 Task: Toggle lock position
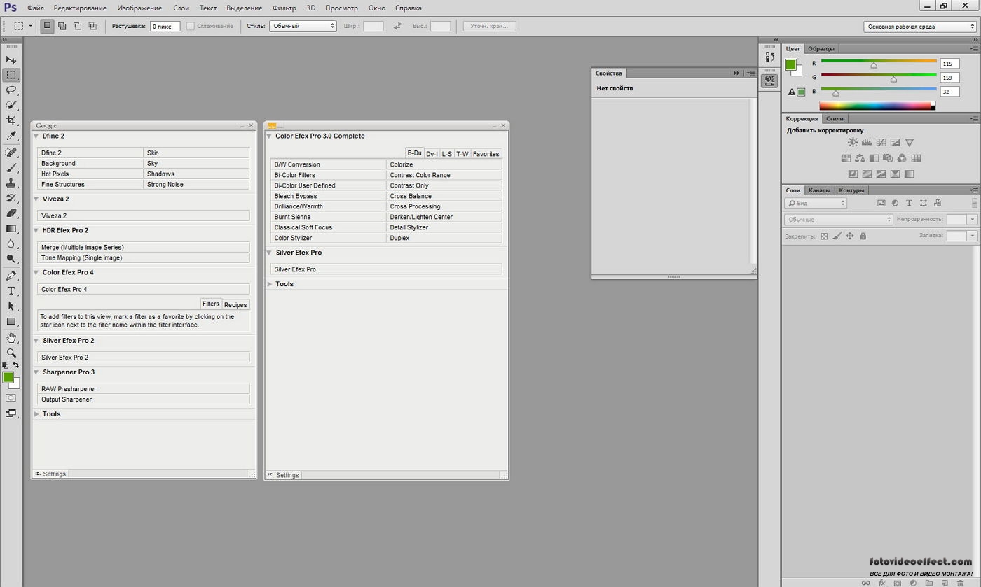click(x=849, y=236)
